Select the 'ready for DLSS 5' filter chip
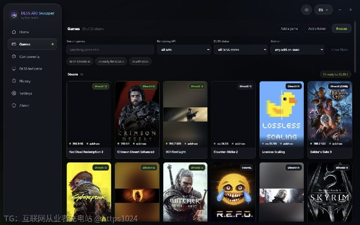Image resolution: width=360 pixels, height=225 pixels. (x=111, y=61)
